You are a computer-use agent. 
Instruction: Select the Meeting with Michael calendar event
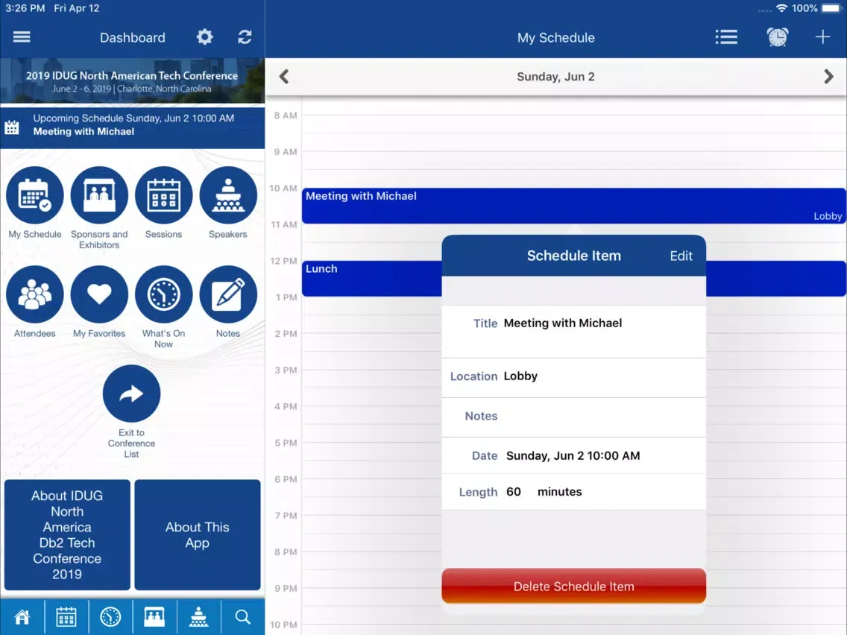[573, 206]
